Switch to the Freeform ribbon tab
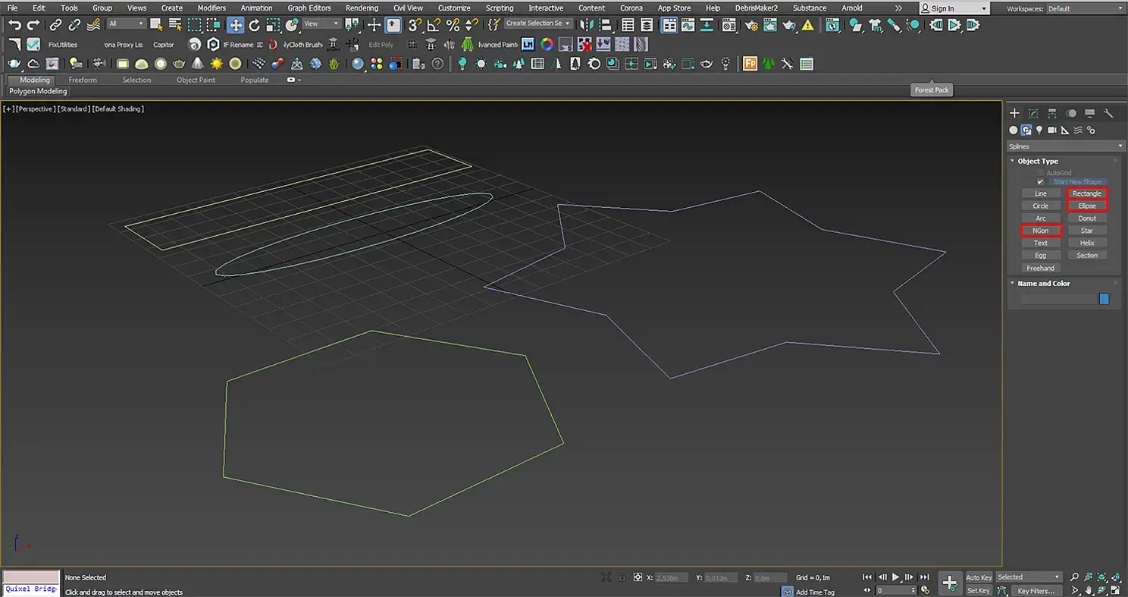1128x597 pixels. click(83, 80)
